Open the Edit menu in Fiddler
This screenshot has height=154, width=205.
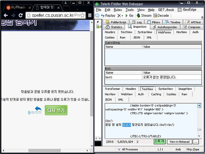pos(107,10)
